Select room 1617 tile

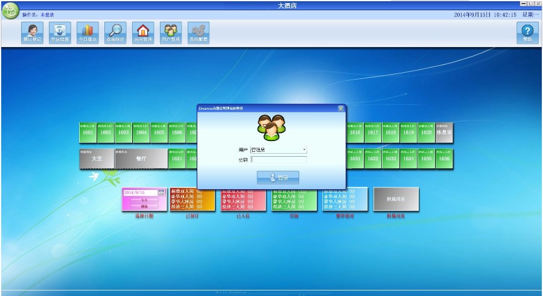click(373, 133)
